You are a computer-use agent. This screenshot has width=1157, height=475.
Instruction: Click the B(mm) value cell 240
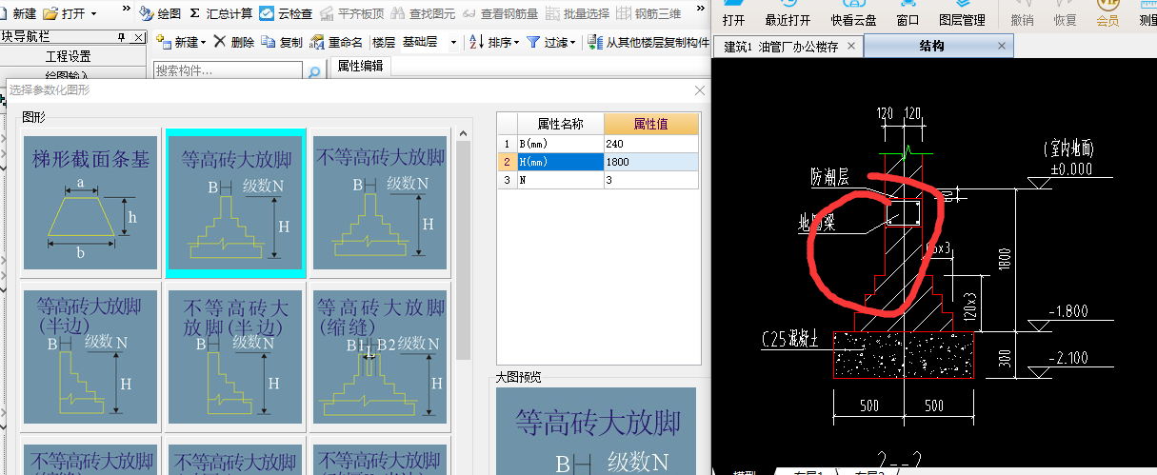tap(651, 143)
